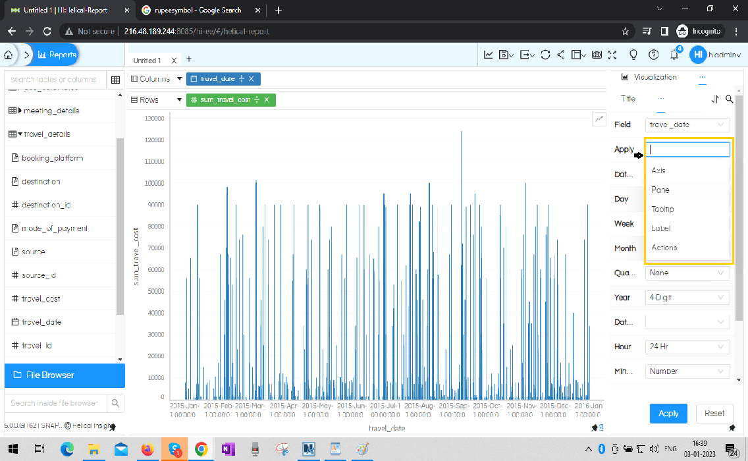This screenshot has width=748, height=461.
Task: Remove sum_travel_cost pill from Rows
Action: pos(267,99)
